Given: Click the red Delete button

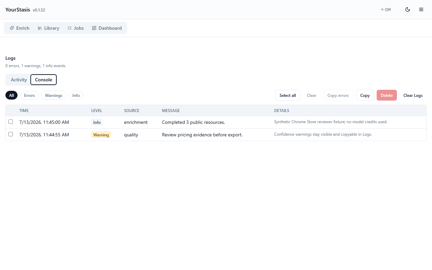Looking at the screenshot, I should coord(387,95).
